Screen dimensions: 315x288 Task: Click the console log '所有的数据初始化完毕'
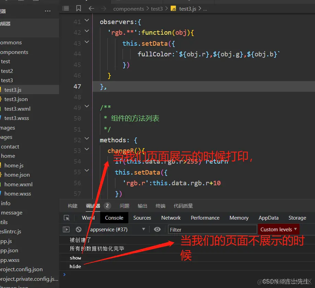point(97,248)
